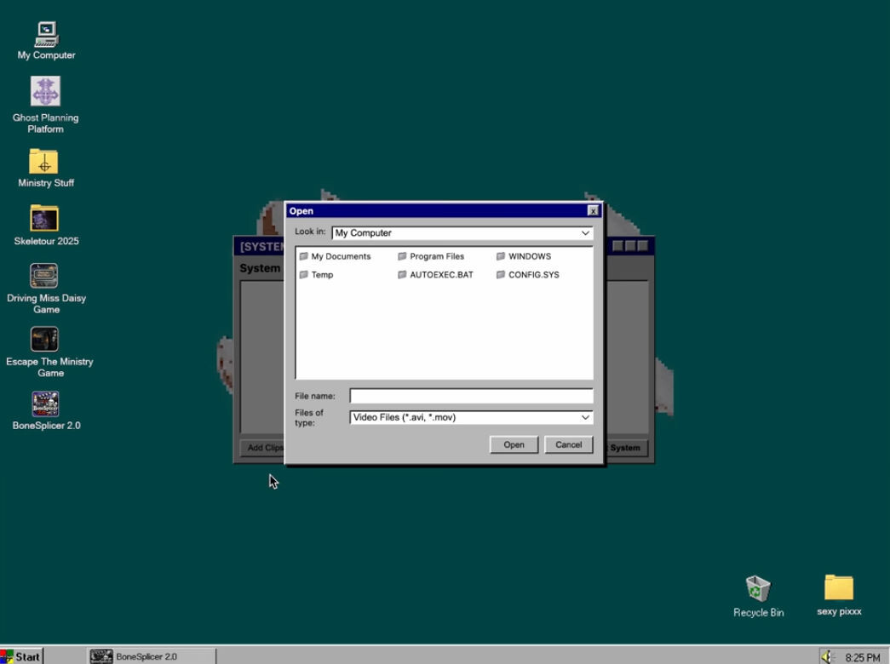Select the My Documents folder in list
Screen dimensions: 890x664
click(x=335, y=256)
